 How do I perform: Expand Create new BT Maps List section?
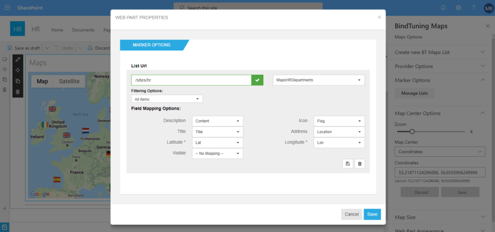coord(440,52)
